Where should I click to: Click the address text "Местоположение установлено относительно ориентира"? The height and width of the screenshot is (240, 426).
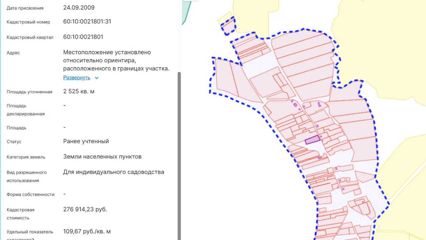click(107, 56)
